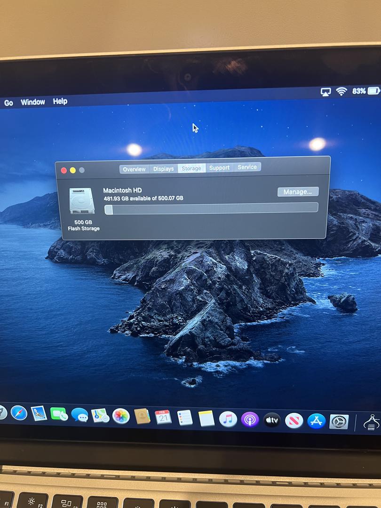381x508 pixels.
Task: Launch FaceTime from the Dock
Action: click(x=59, y=414)
